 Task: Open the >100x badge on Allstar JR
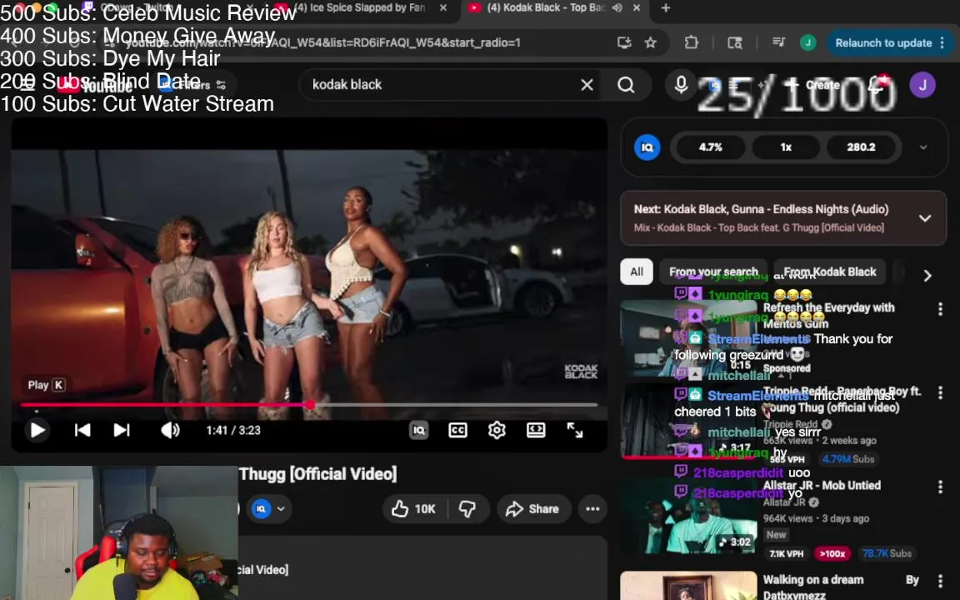point(832,553)
